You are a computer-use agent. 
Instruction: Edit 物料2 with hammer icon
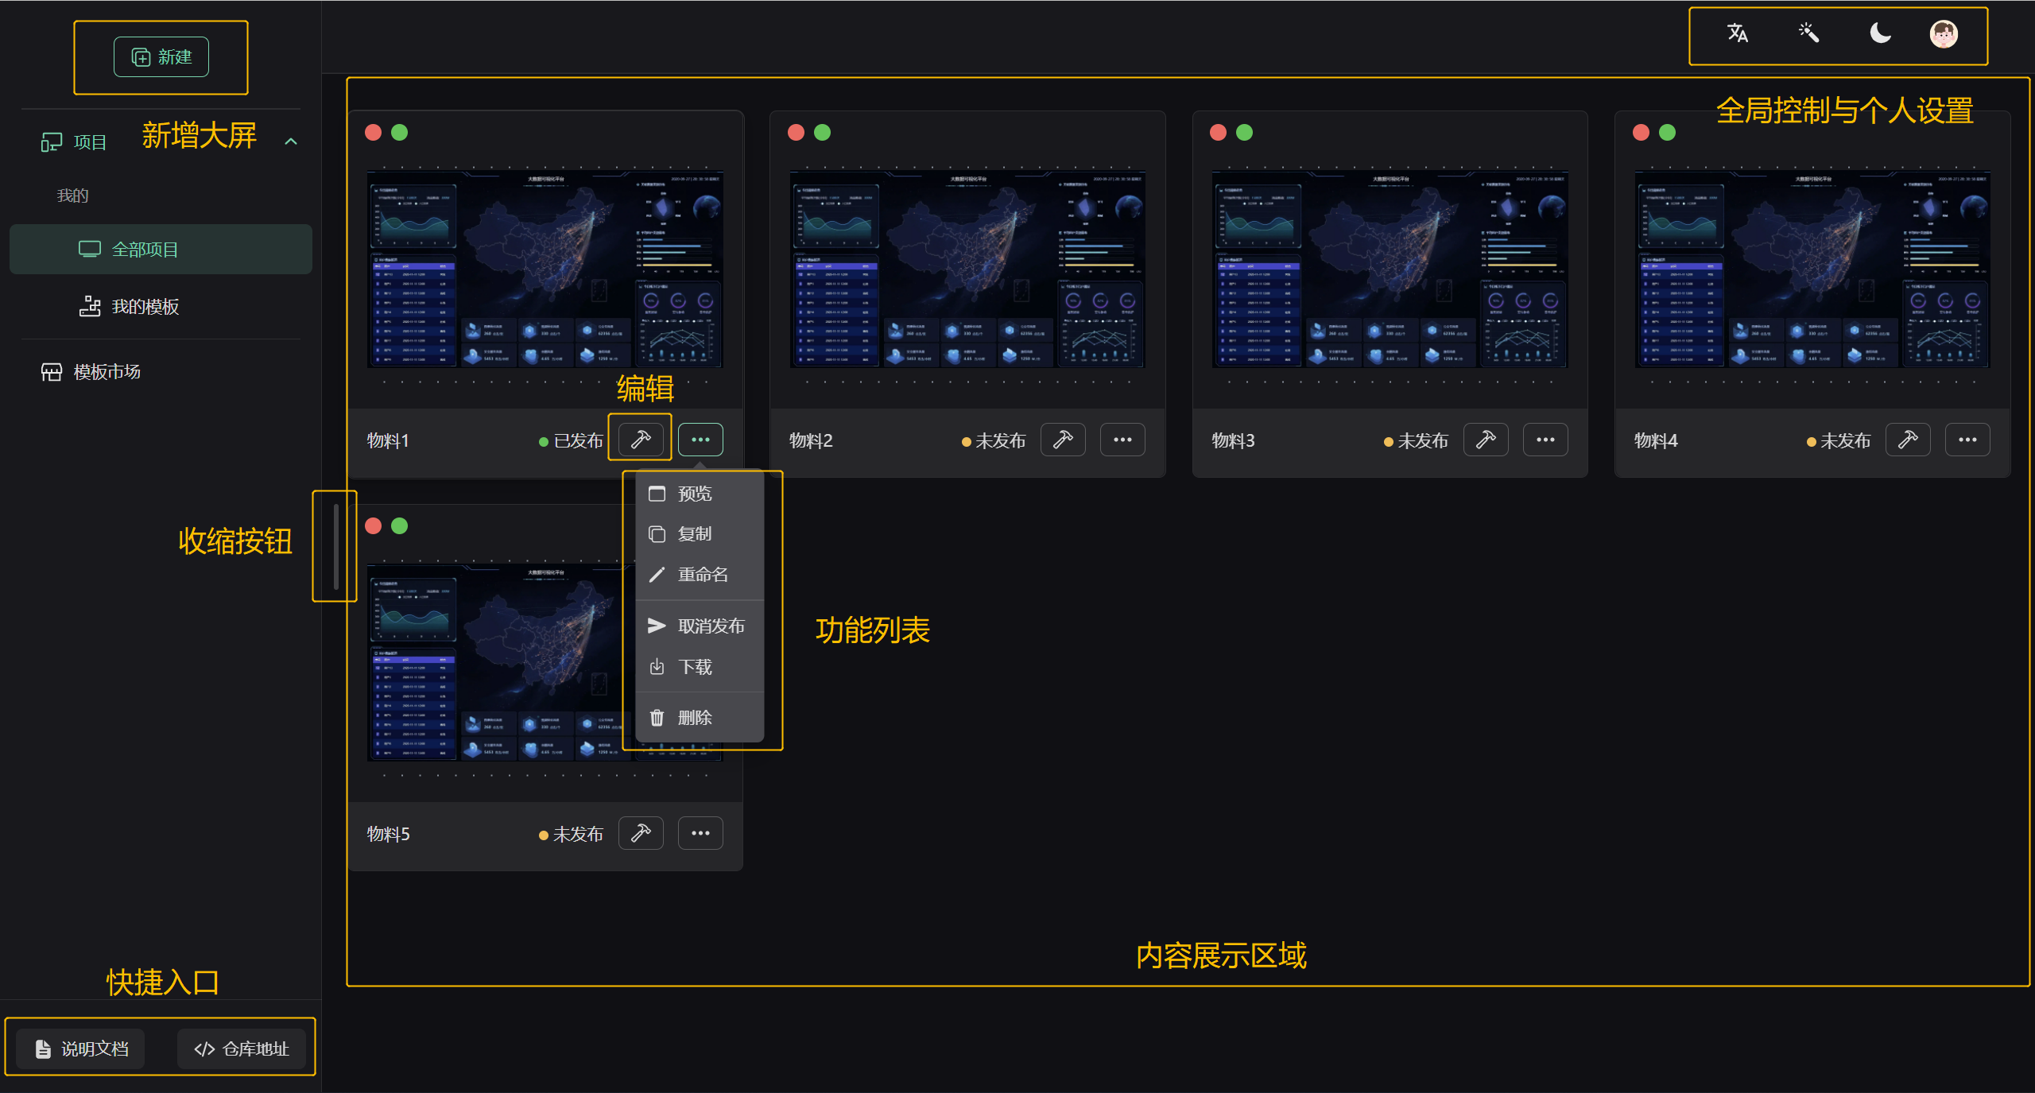coord(1063,440)
